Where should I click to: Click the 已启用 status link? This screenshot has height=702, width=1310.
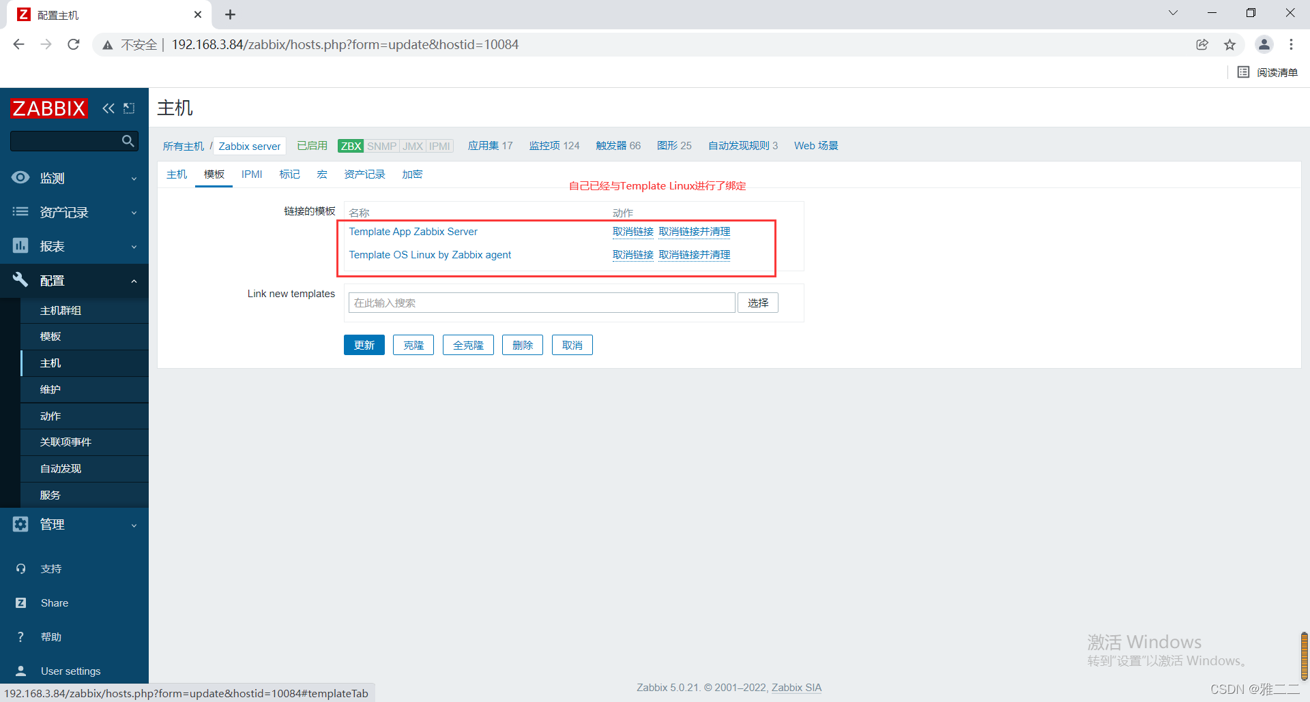pos(312,146)
